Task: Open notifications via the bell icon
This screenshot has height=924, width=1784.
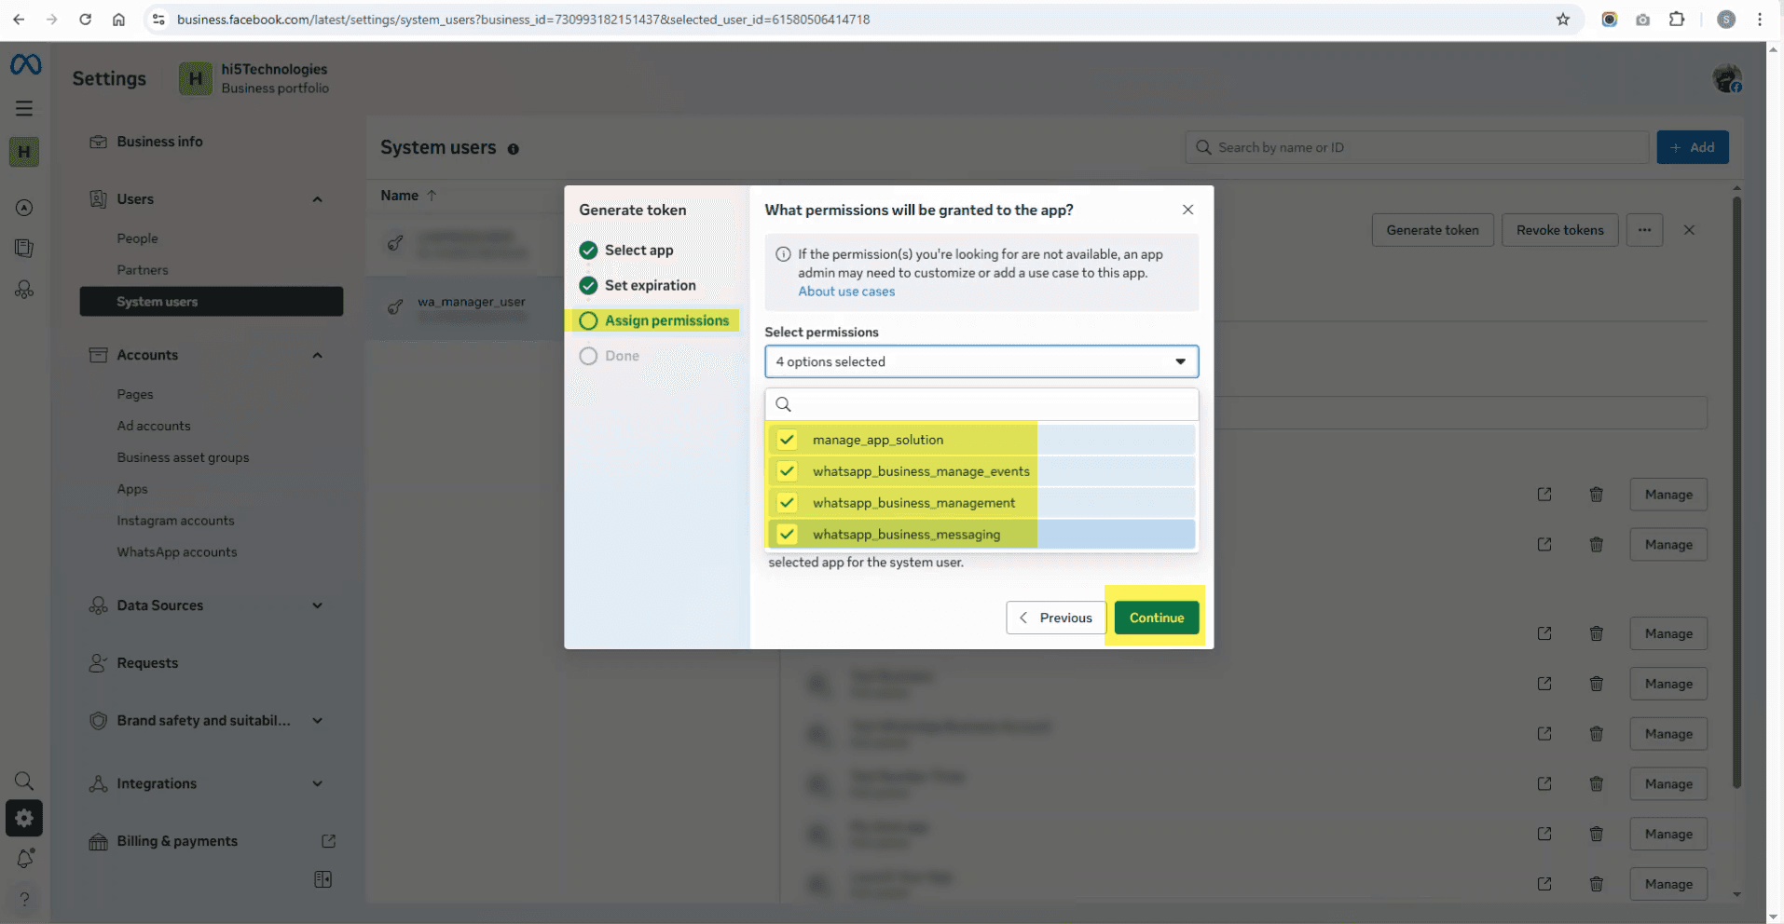Action: pyautogui.click(x=24, y=858)
